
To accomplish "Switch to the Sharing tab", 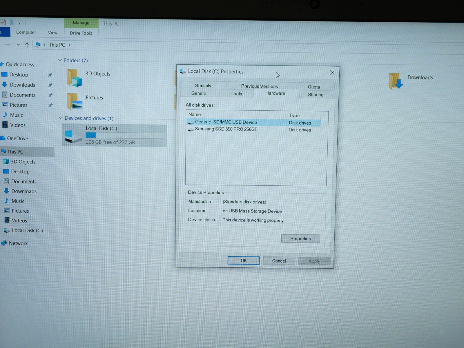I will pos(316,94).
